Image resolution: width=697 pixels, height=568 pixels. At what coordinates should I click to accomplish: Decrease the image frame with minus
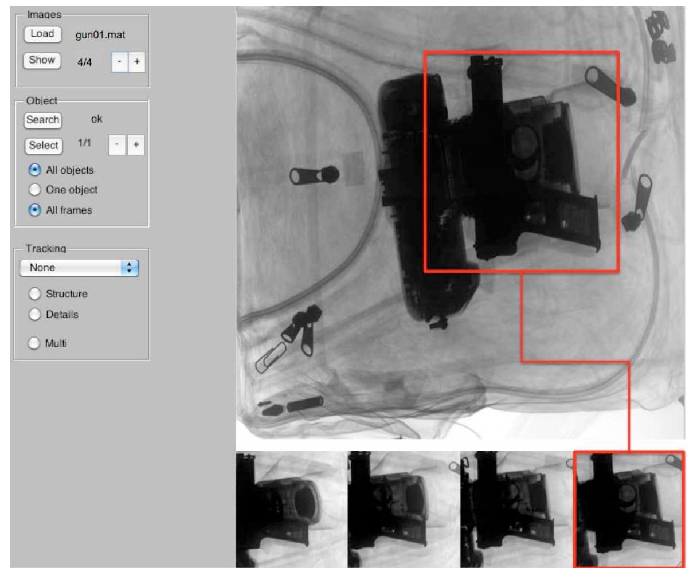pyautogui.click(x=119, y=62)
